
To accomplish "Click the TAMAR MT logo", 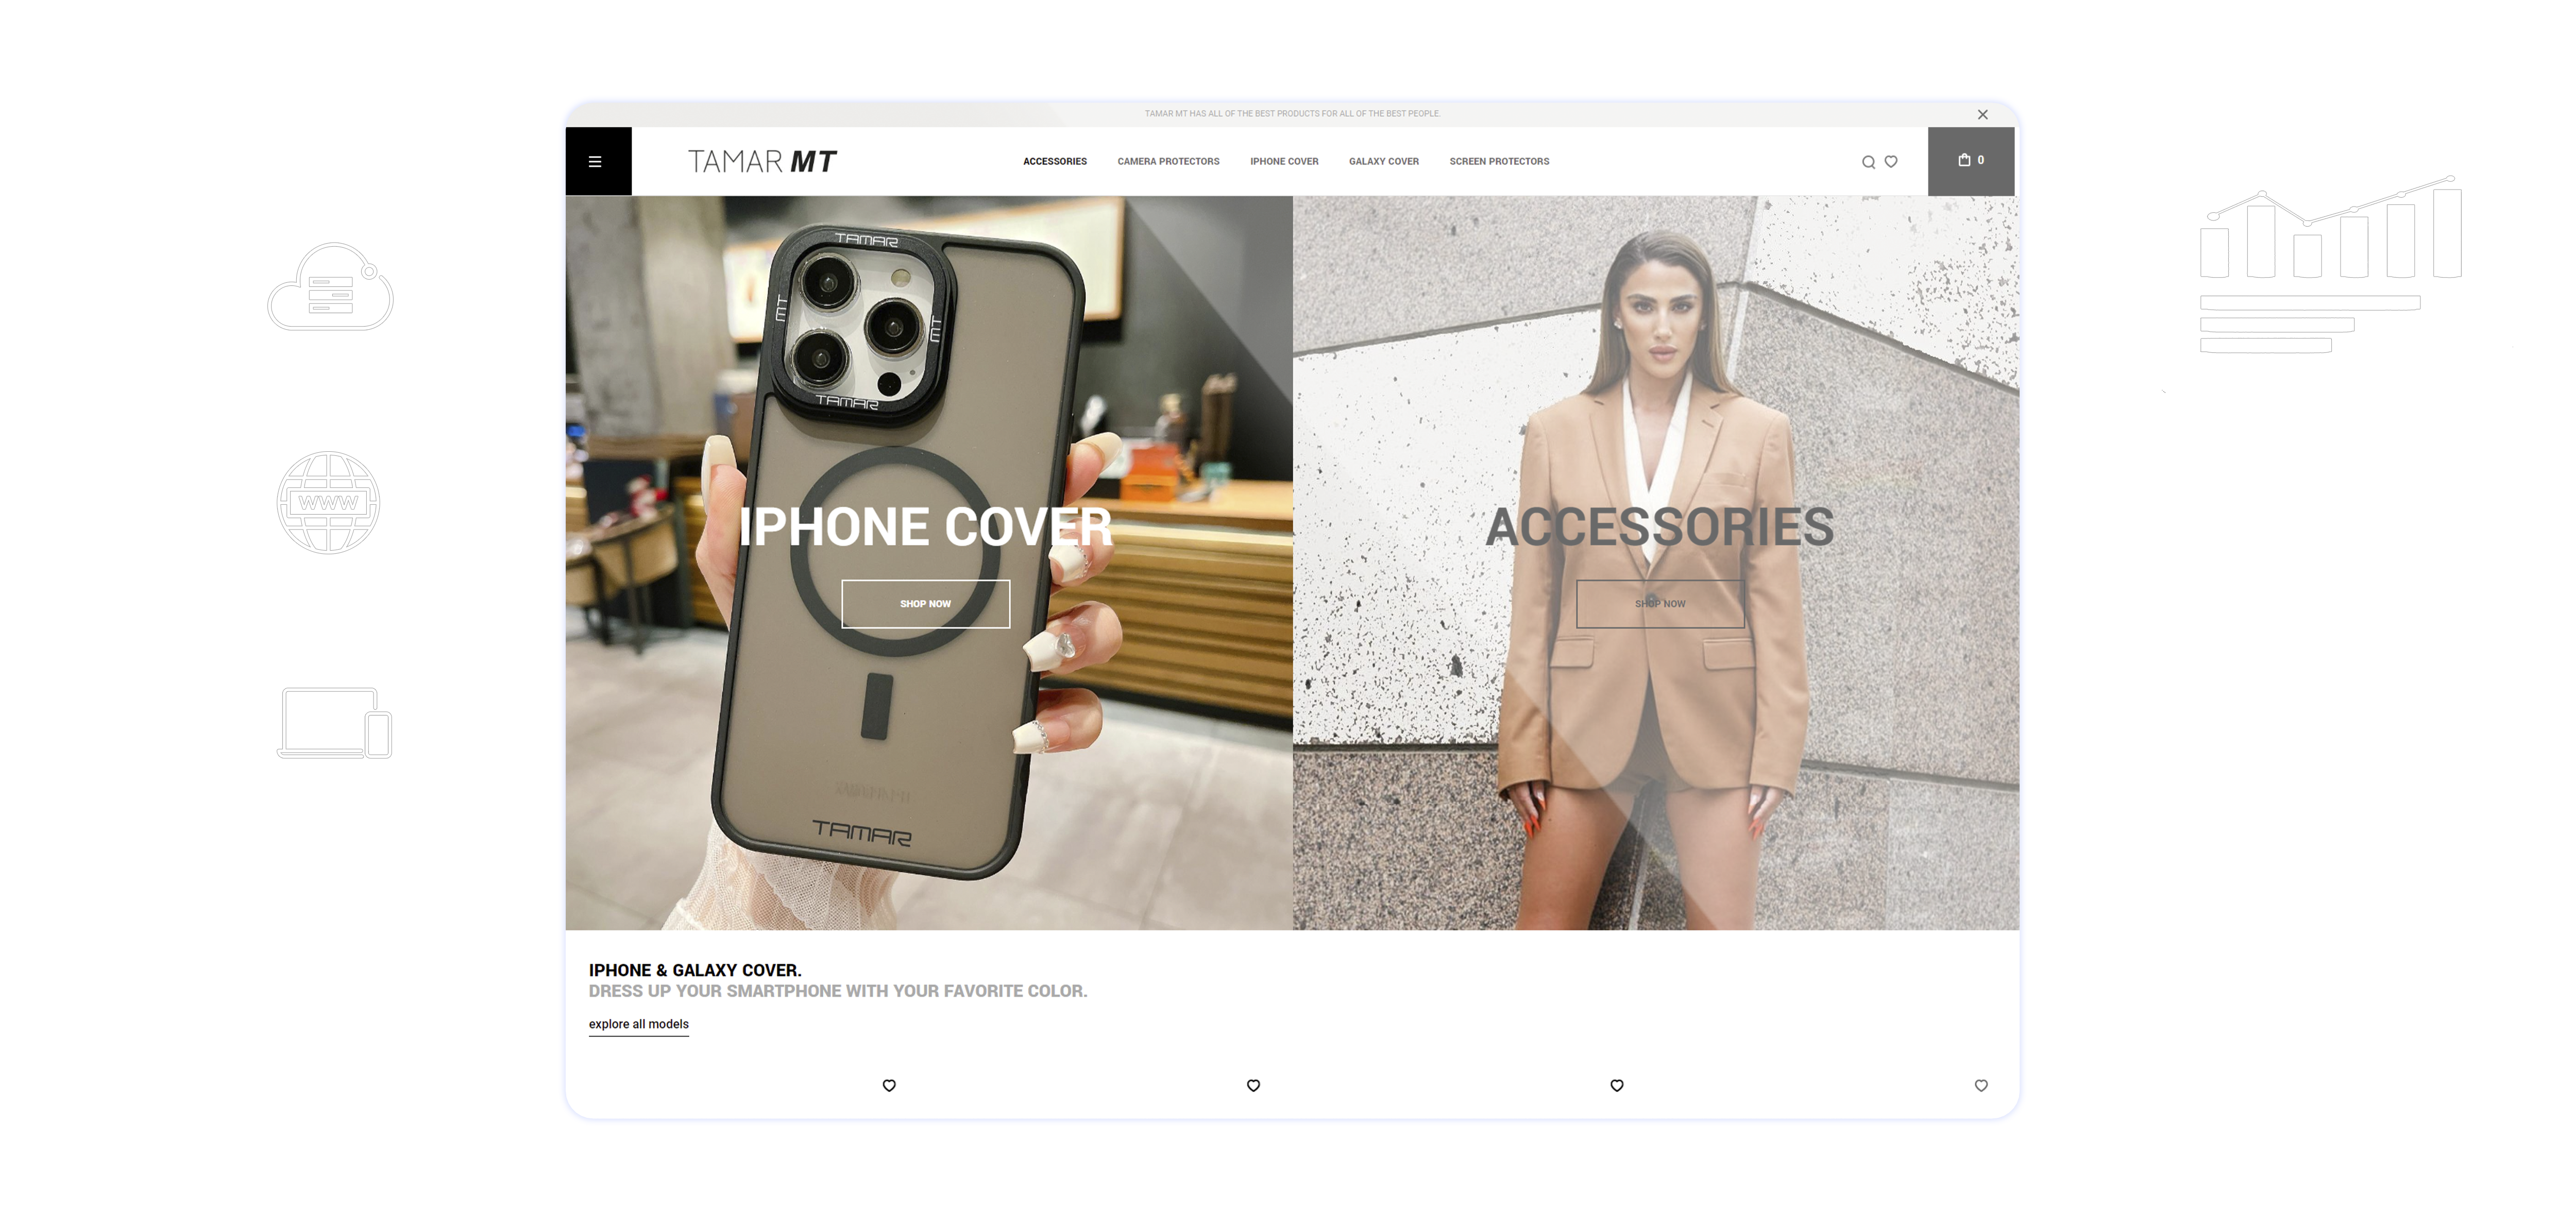I will [x=762, y=161].
